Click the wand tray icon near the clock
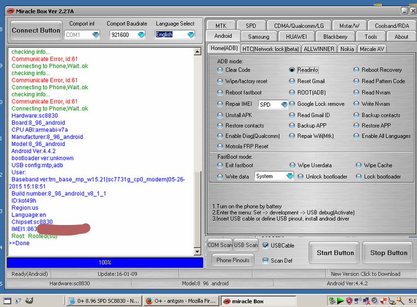The width and height of the screenshot is (417, 307). tap(400, 301)
